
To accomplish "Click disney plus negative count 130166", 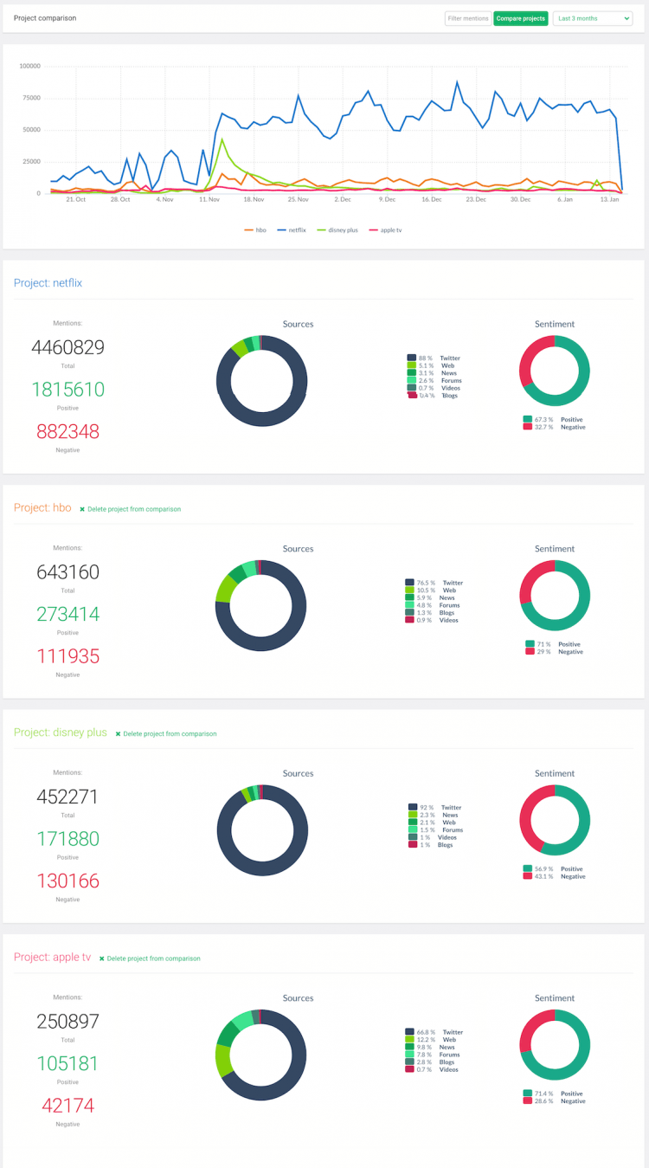I will click(67, 881).
